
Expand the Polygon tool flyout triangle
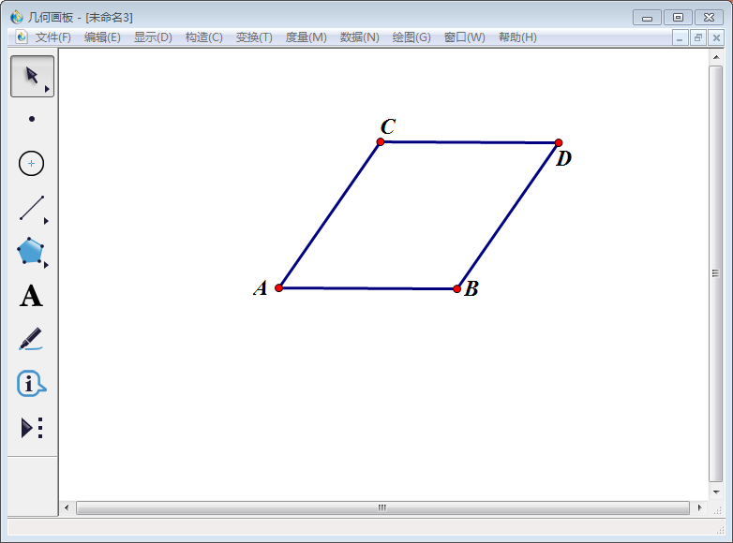point(46,265)
